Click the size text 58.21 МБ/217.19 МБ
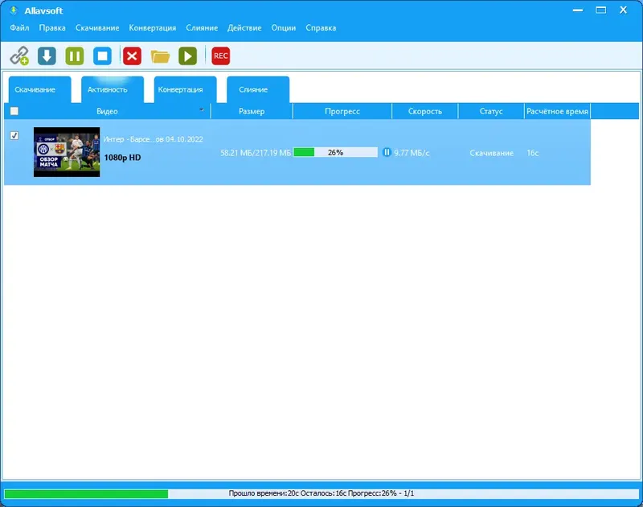Image resolution: width=643 pixels, height=507 pixels. [256, 153]
